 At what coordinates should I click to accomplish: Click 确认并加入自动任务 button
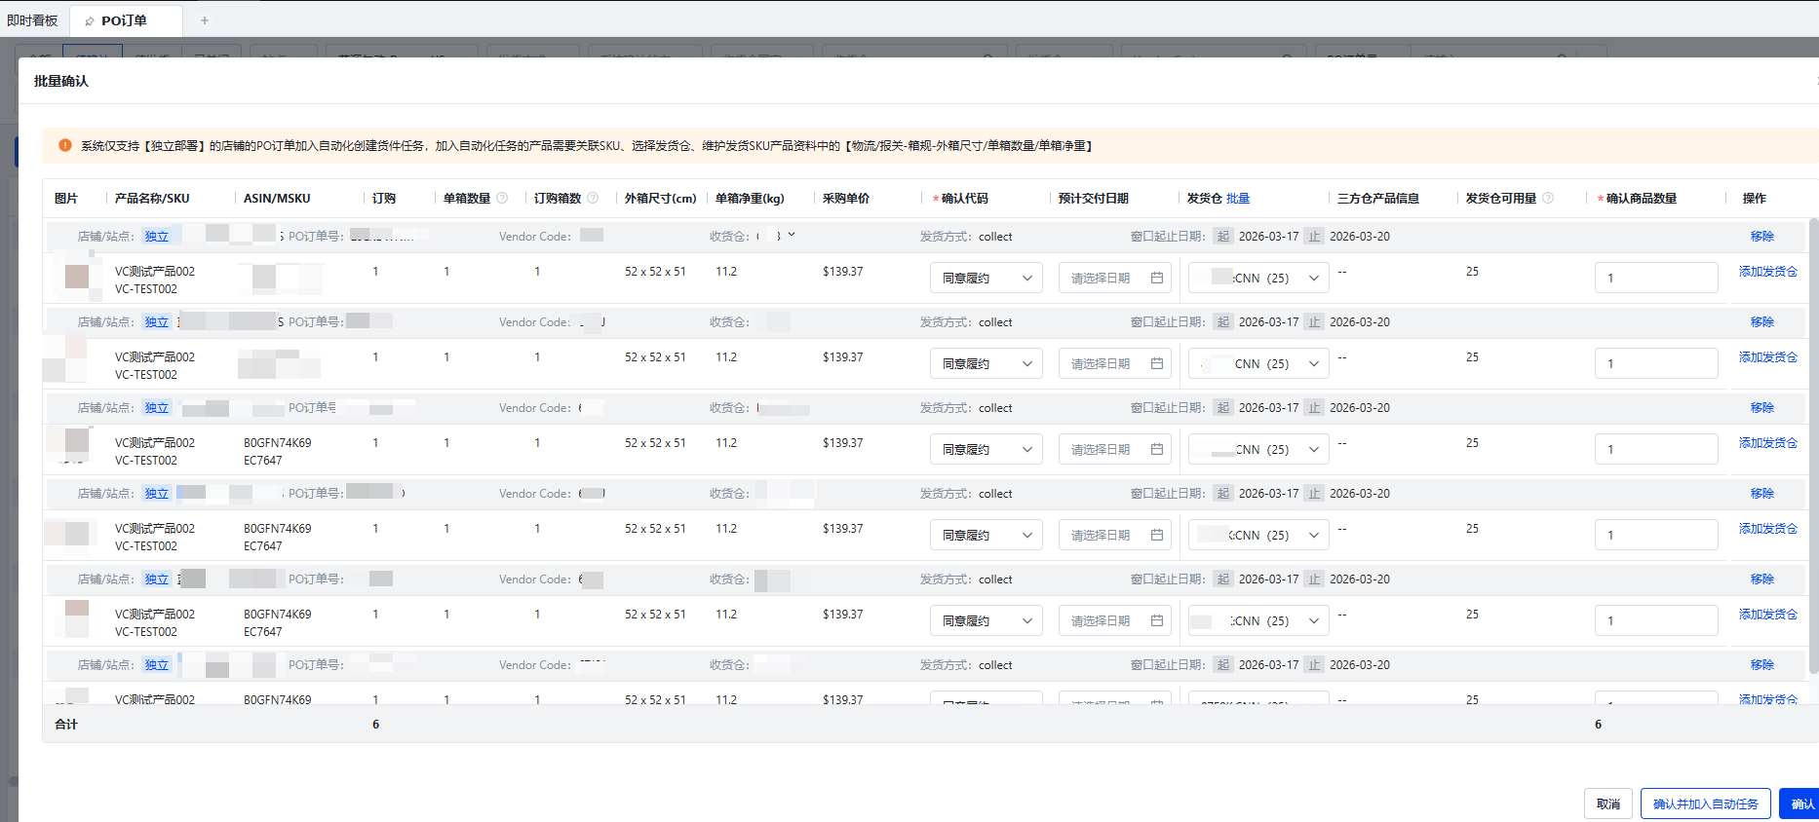point(1705,804)
